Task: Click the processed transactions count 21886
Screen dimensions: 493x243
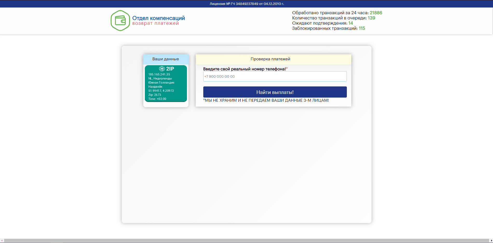Action: 376,13
